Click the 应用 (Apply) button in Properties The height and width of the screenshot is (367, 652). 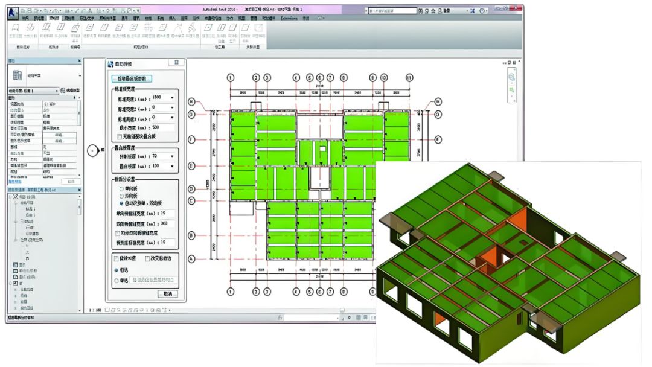coord(71,182)
